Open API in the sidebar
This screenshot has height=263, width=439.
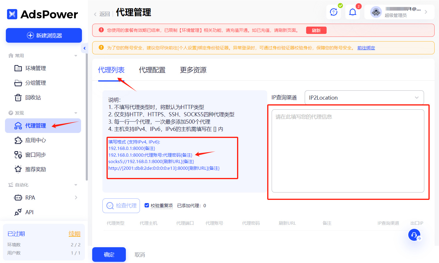pos(43,212)
